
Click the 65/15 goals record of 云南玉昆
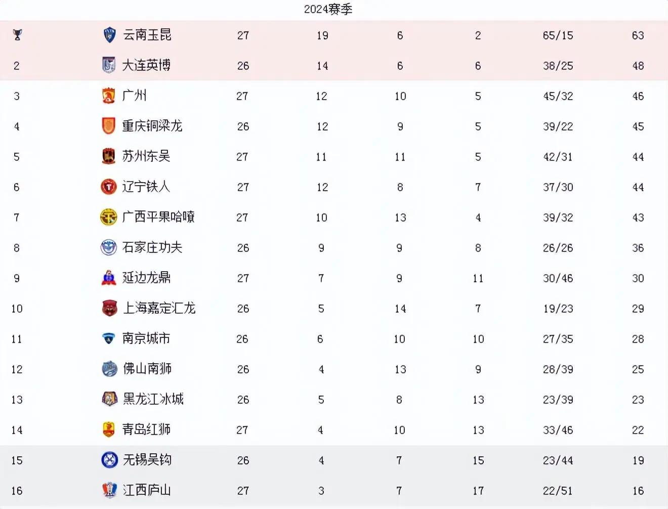(558, 35)
